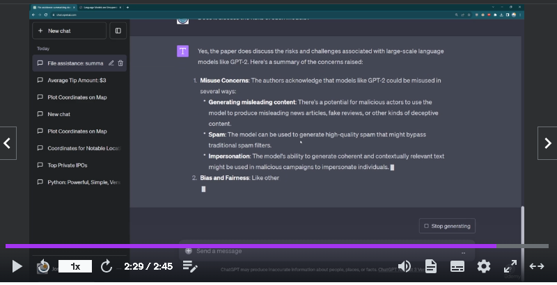Delete the File assistance chat with the trash icon
This screenshot has height=285, width=557.
click(120, 63)
